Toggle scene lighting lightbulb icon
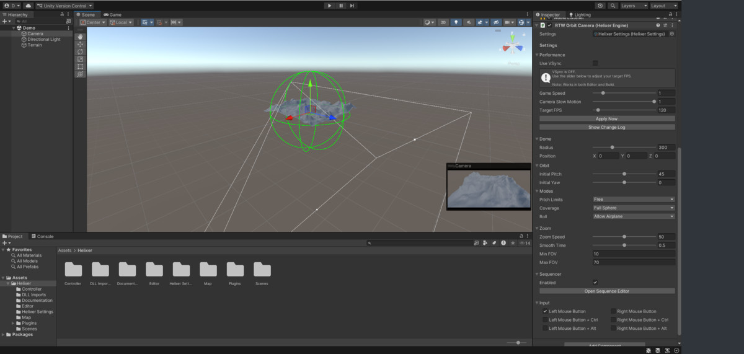This screenshot has width=744, height=354. [x=457, y=22]
